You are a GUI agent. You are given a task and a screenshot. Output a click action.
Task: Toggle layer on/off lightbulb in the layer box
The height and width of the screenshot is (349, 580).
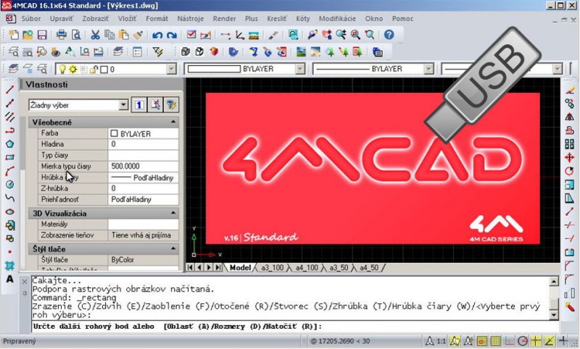62,69
